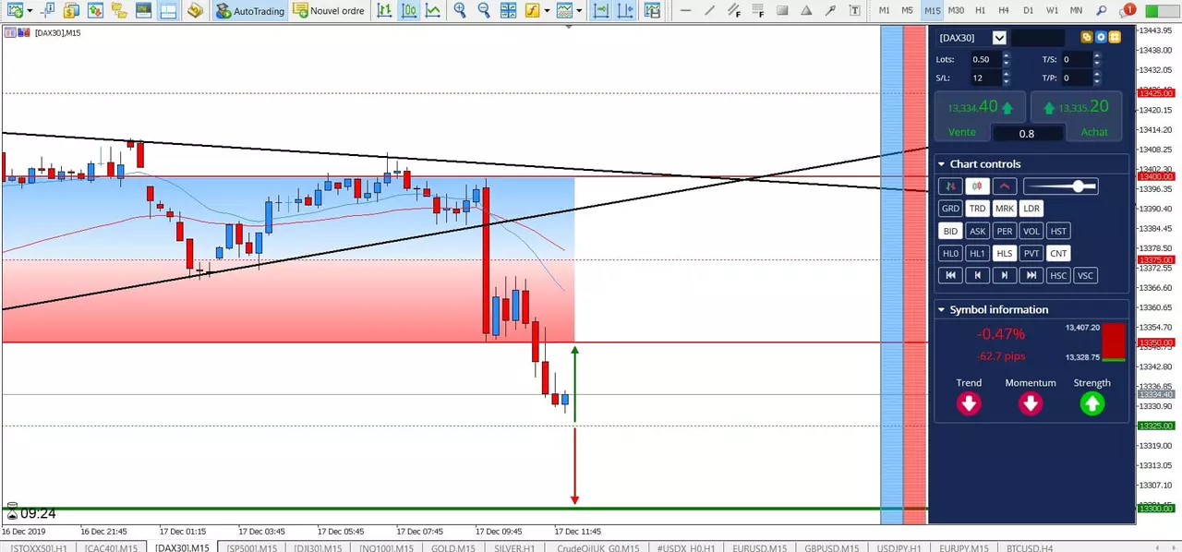Switch chart to bar chart icon
Screen dimensions: 1182x552
(x=384, y=11)
